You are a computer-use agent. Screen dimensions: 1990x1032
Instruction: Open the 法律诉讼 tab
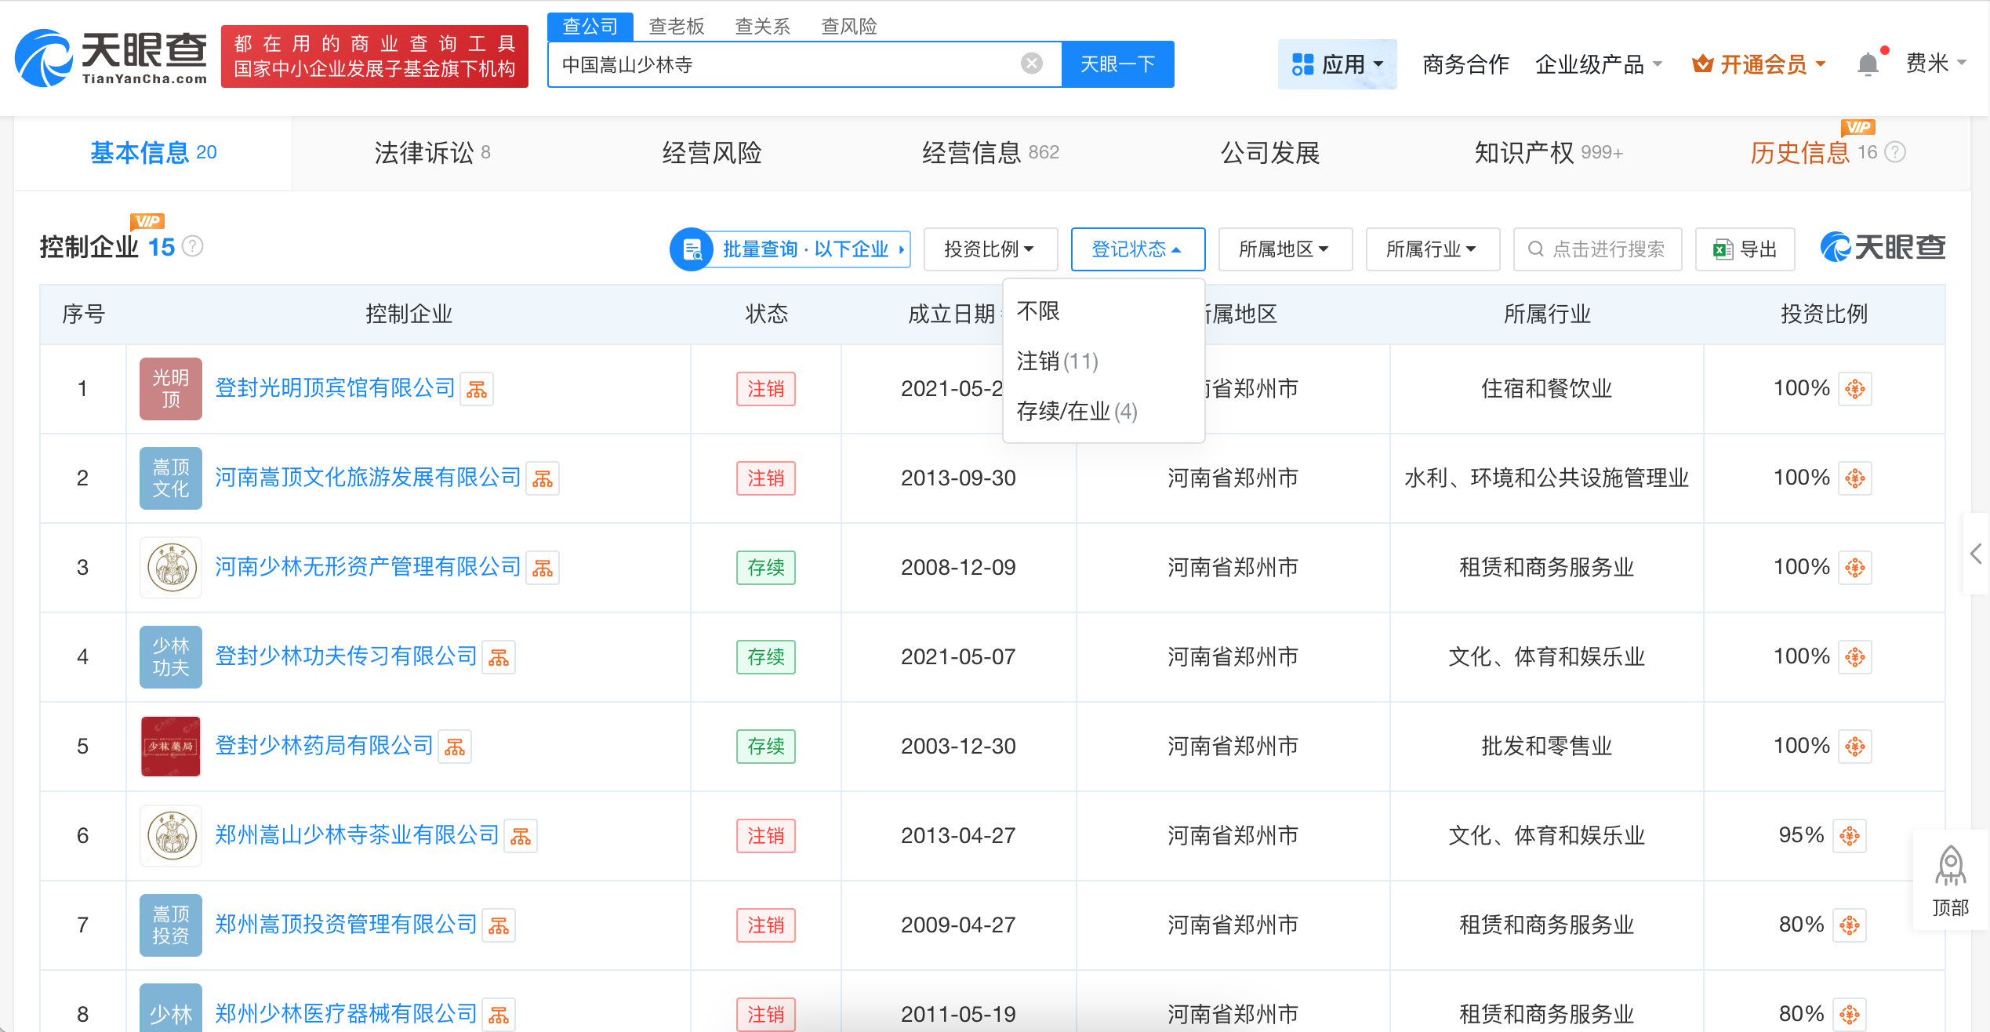pos(432,153)
